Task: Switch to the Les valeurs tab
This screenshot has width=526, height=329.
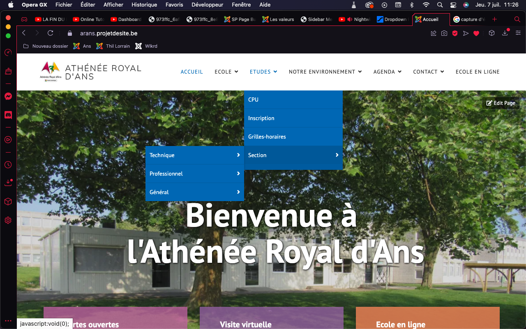Action: click(278, 19)
